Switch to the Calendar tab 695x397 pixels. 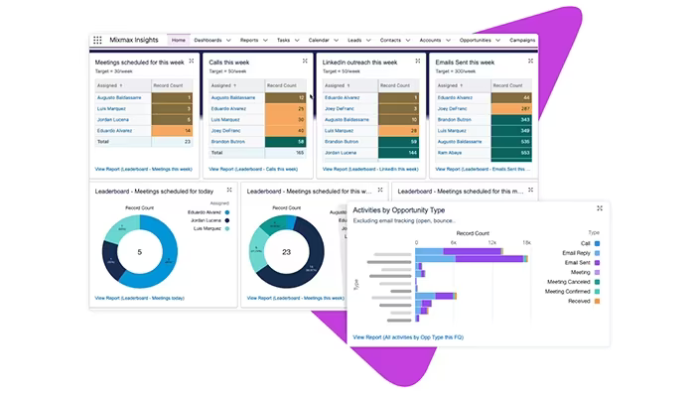click(319, 41)
